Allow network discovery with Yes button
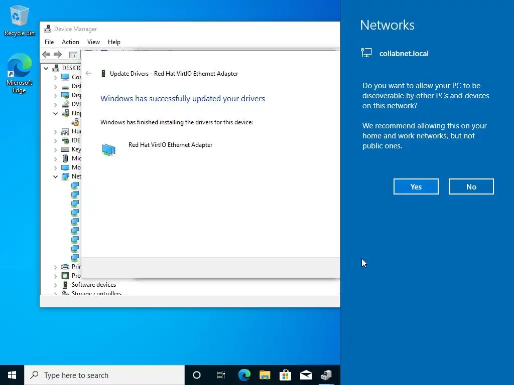Viewport: 514px width, 385px height. 416,186
